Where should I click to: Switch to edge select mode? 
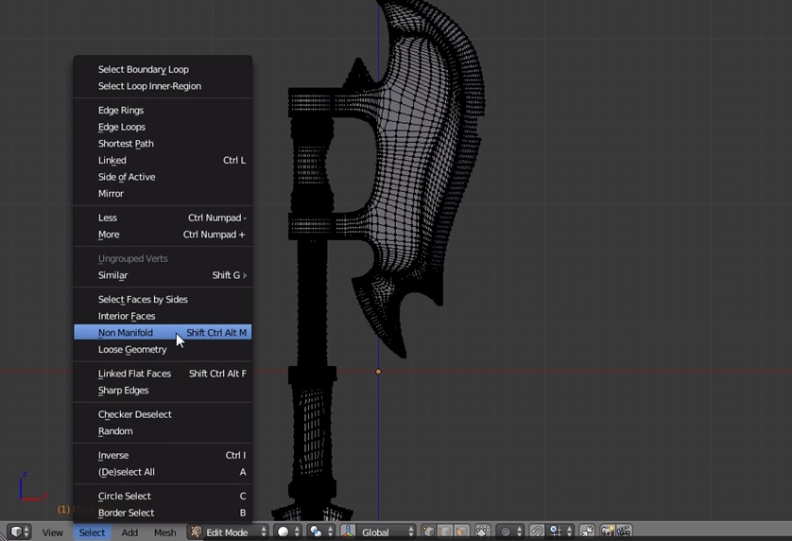pyautogui.click(x=445, y=532)
